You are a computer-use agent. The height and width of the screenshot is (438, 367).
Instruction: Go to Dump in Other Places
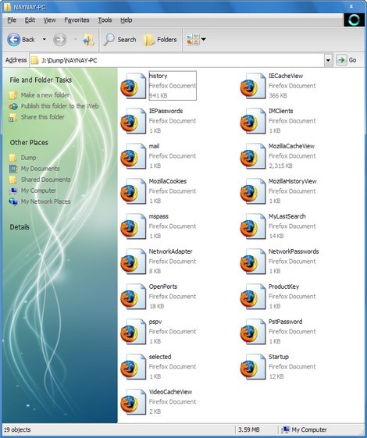tap(28, 158)
